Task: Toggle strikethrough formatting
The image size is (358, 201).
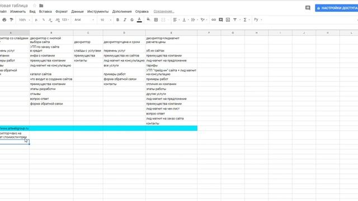Action: (132, 20)
